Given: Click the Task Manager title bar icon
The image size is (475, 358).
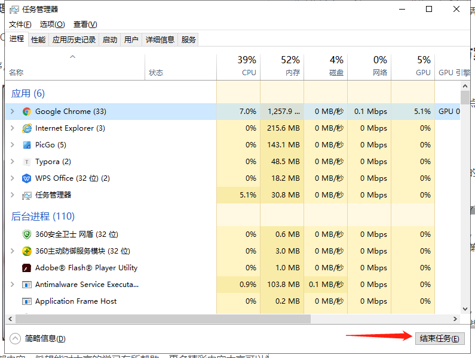Looking at the screenshot, I should click(14, 10).
